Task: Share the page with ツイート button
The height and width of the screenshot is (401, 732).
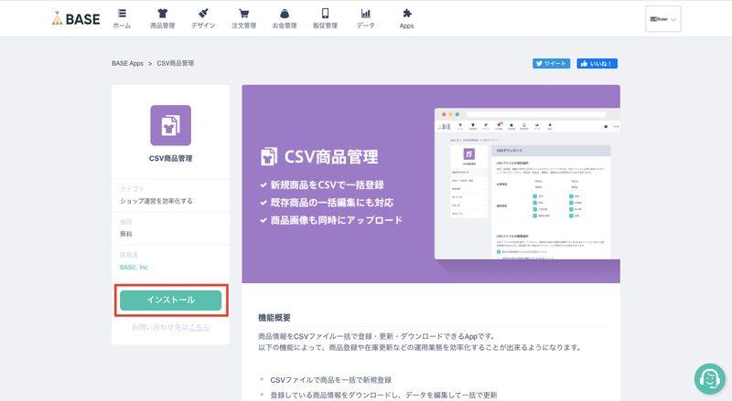Action: [x=552, y=63]
